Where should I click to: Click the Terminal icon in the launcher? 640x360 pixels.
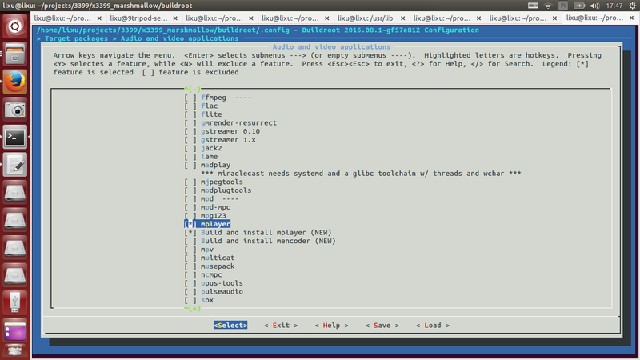(x=15, y=137)
